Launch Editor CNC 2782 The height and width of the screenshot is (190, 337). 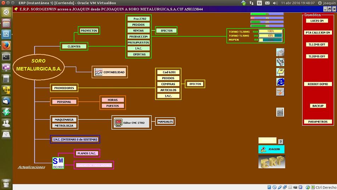(x=132, y=123)
